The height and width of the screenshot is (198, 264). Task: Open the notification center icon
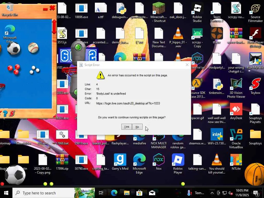256,193
